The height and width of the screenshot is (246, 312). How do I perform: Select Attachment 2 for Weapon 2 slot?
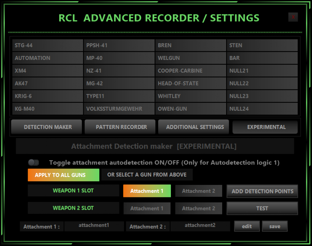coord(198,208)
